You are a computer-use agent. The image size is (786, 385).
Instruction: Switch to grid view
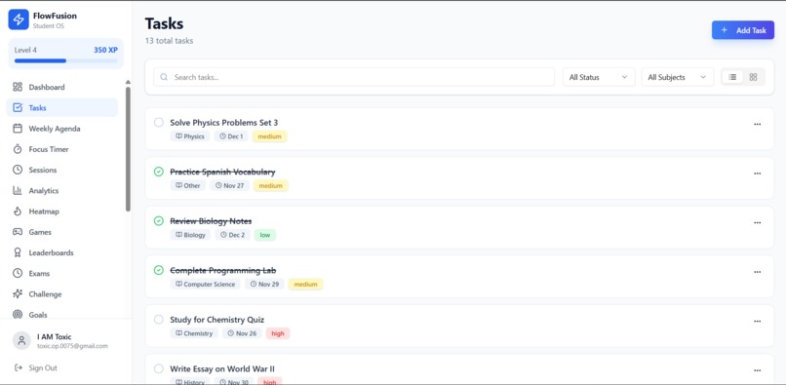(753, 77)
